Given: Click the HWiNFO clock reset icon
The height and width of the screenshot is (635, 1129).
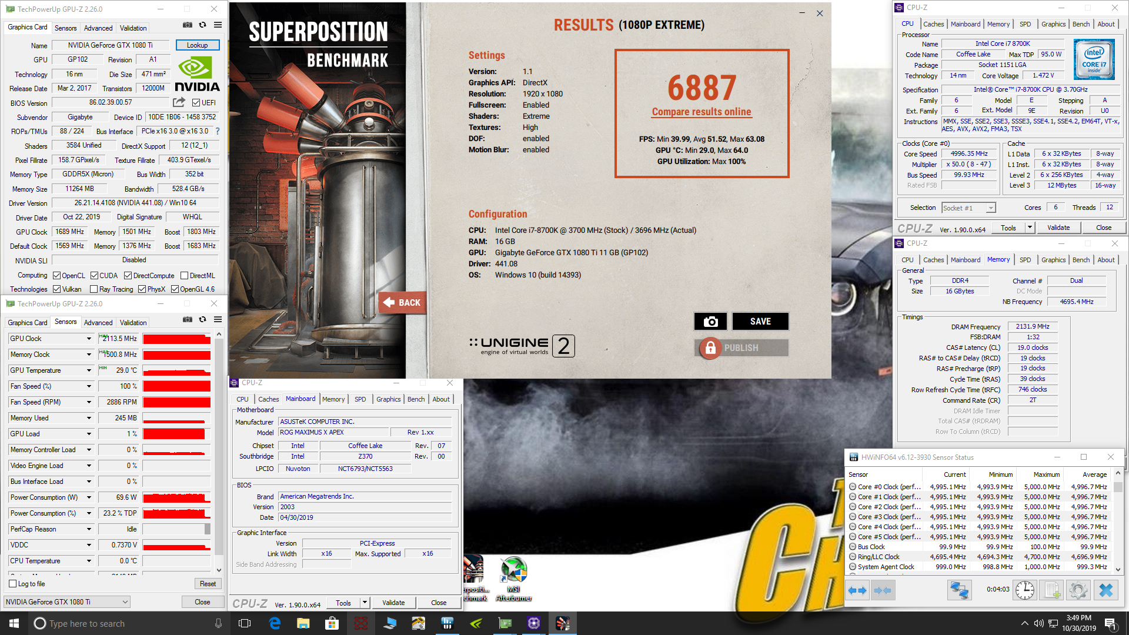Looking at the screenshot, I should [1024, 590].
